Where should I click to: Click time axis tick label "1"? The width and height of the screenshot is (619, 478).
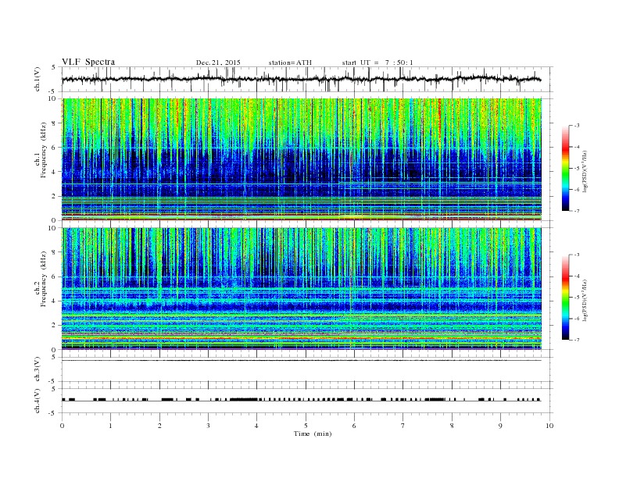[110, 426]
